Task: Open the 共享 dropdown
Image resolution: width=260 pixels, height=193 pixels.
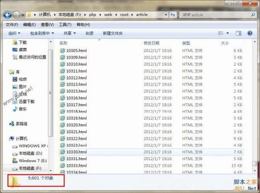Action: coord(70,33)
